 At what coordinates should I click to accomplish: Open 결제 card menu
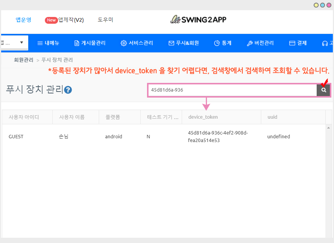coord(298,43)
